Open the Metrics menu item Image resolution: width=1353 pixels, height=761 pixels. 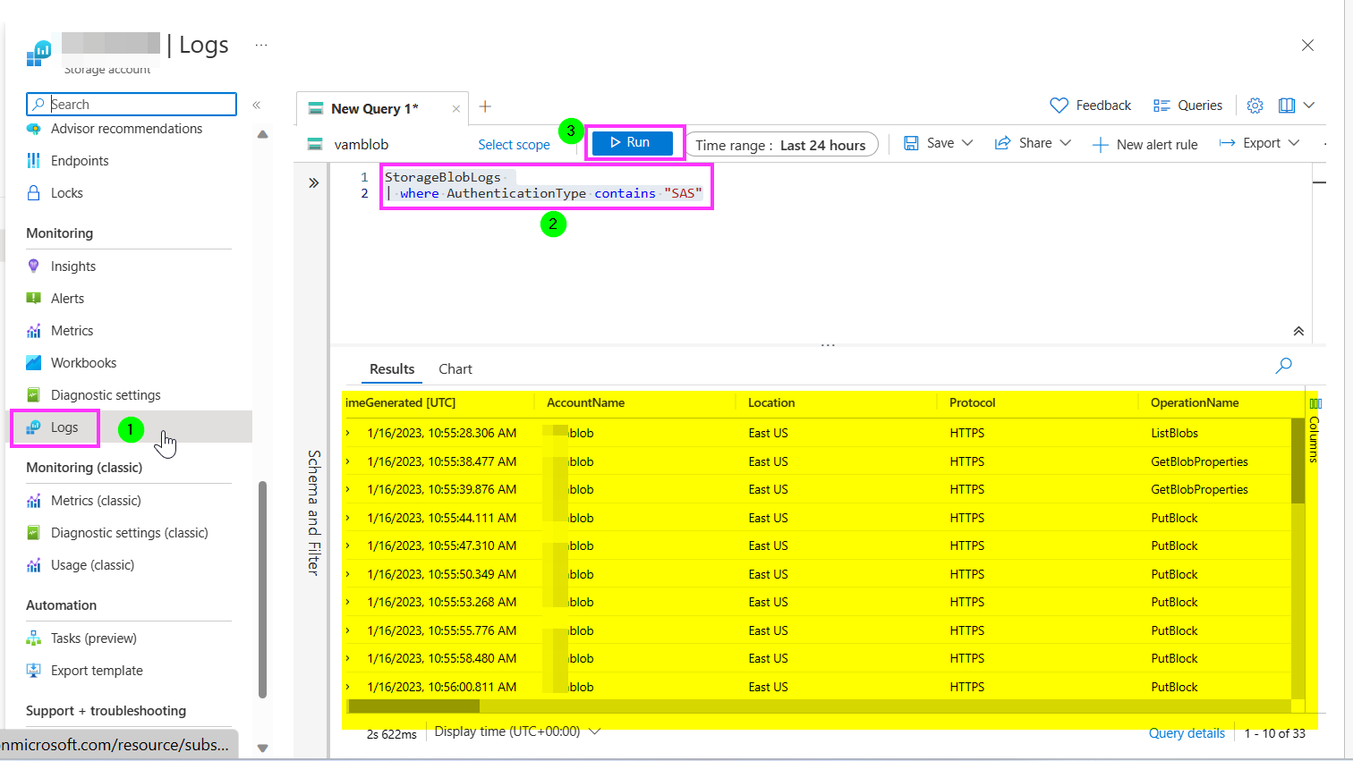tap(72, 331)
